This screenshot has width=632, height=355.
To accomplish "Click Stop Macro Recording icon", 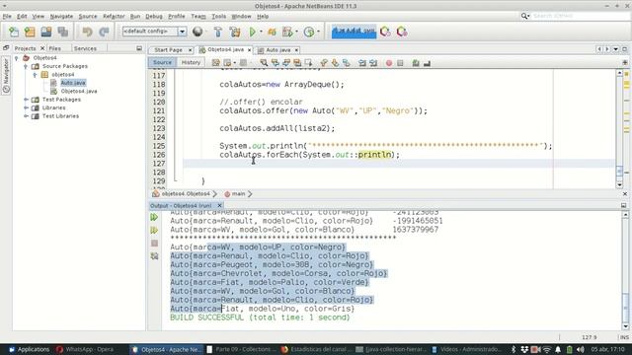I will [400, 63].
